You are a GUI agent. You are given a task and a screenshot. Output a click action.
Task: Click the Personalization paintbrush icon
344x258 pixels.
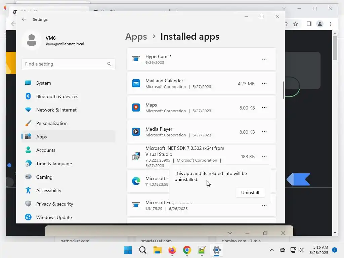point(28,123)
